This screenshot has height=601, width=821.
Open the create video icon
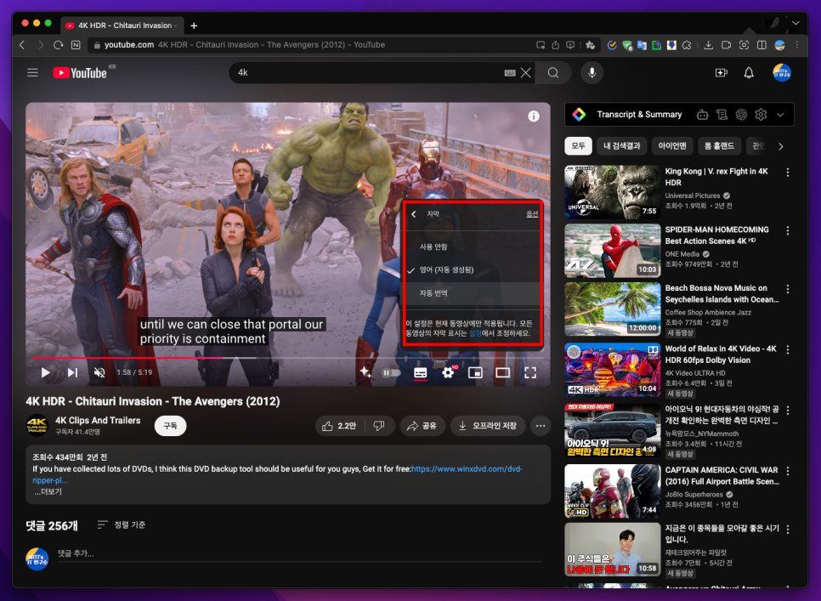point(722,73)
